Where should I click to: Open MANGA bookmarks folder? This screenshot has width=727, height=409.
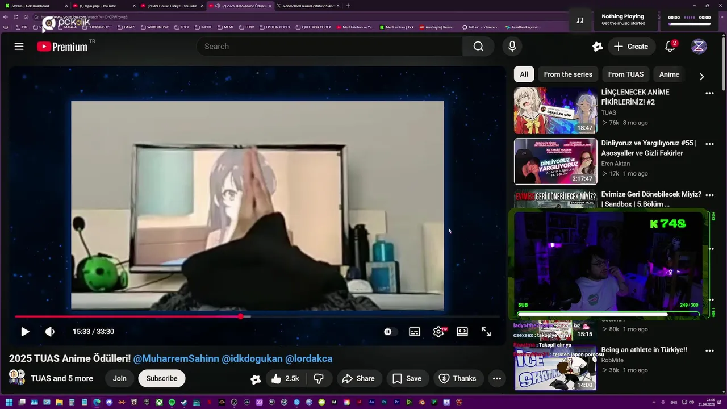[66, 27]
